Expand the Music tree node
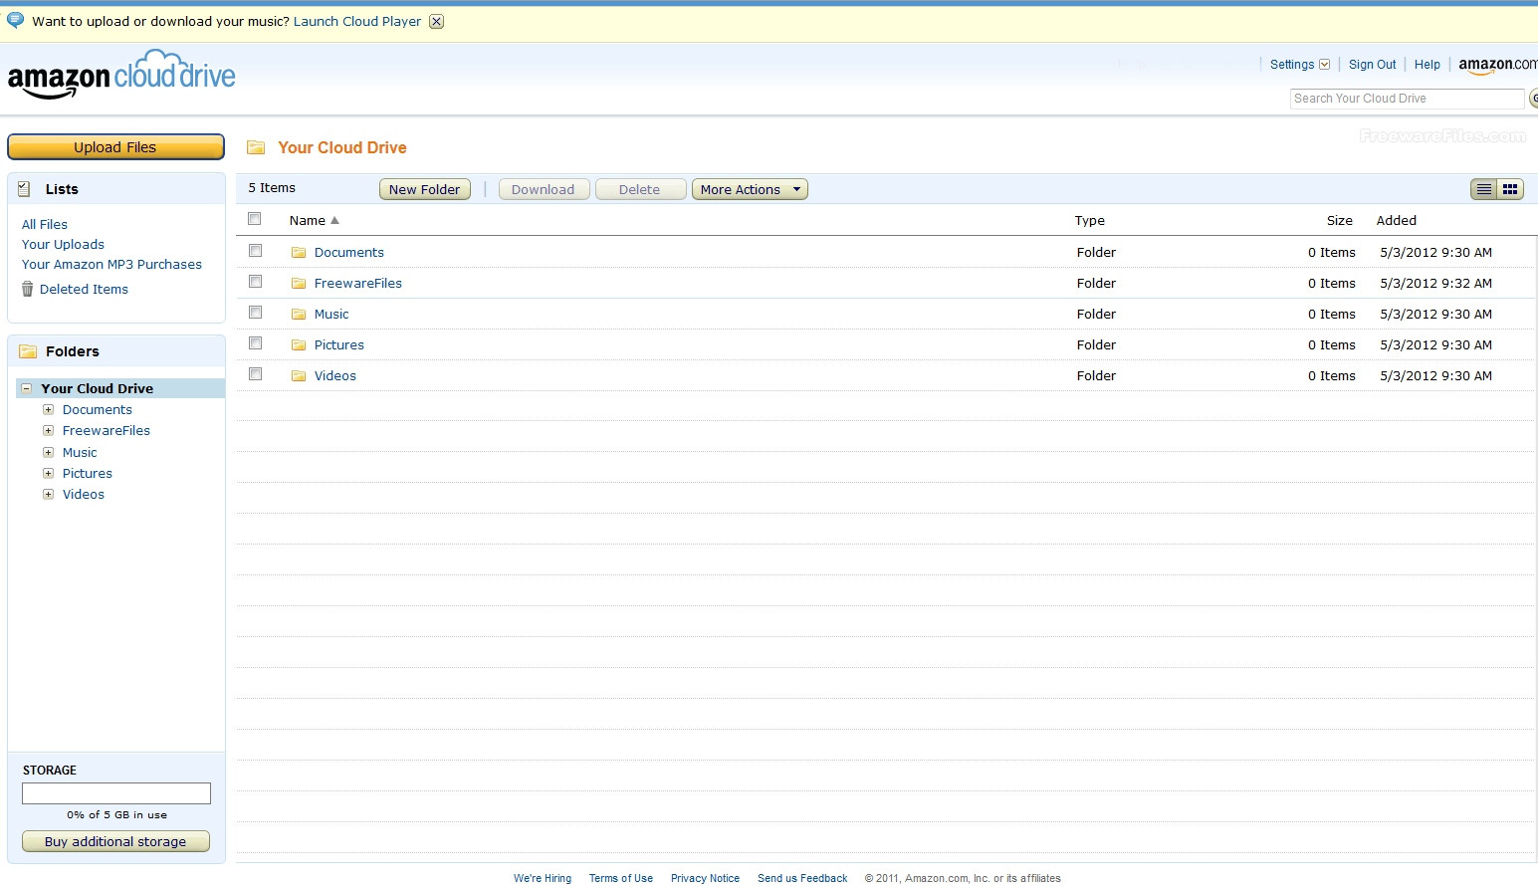 (x=48, y=452)
